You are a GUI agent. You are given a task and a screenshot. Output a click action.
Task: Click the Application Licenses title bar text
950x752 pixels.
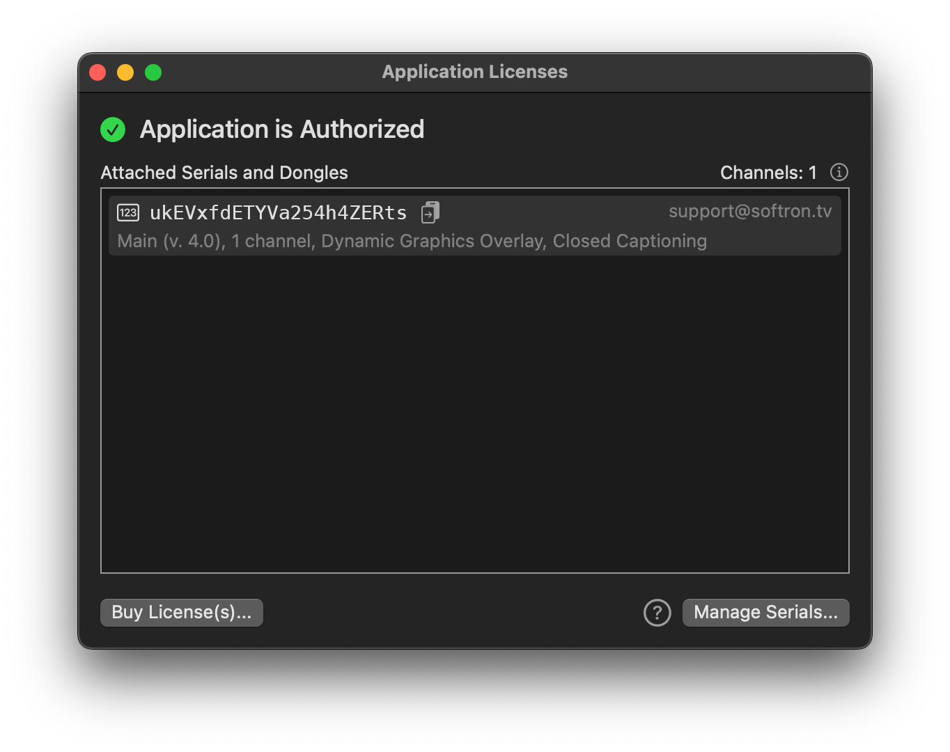click(x=475, y=72)
